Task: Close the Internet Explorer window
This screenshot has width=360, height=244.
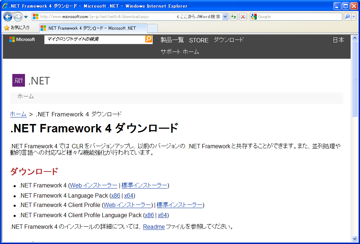Action: [354, 6]
